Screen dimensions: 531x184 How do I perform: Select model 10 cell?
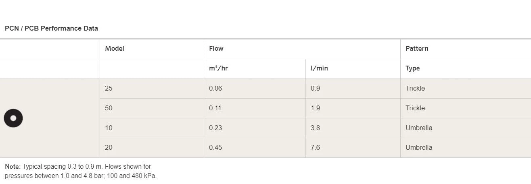[109, 128]
